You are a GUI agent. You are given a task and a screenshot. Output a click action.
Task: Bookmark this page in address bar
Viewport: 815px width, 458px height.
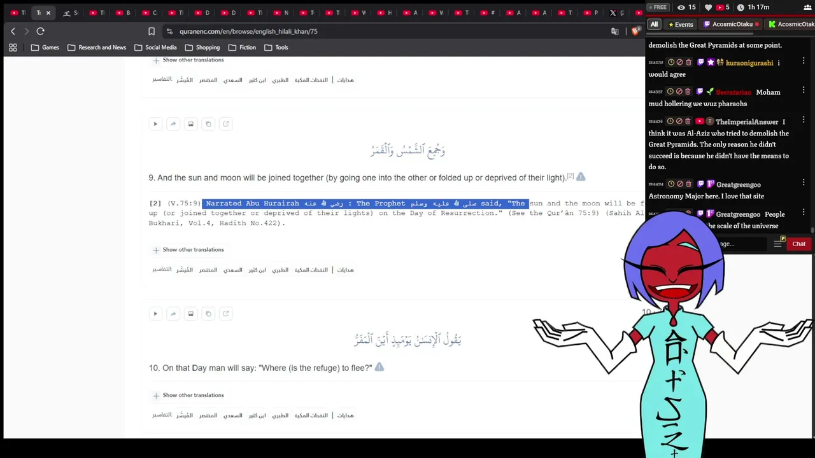click(152, 31)
